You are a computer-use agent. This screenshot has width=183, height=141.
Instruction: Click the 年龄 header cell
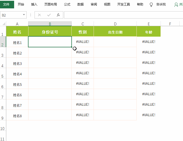click(x=149, y=31)
